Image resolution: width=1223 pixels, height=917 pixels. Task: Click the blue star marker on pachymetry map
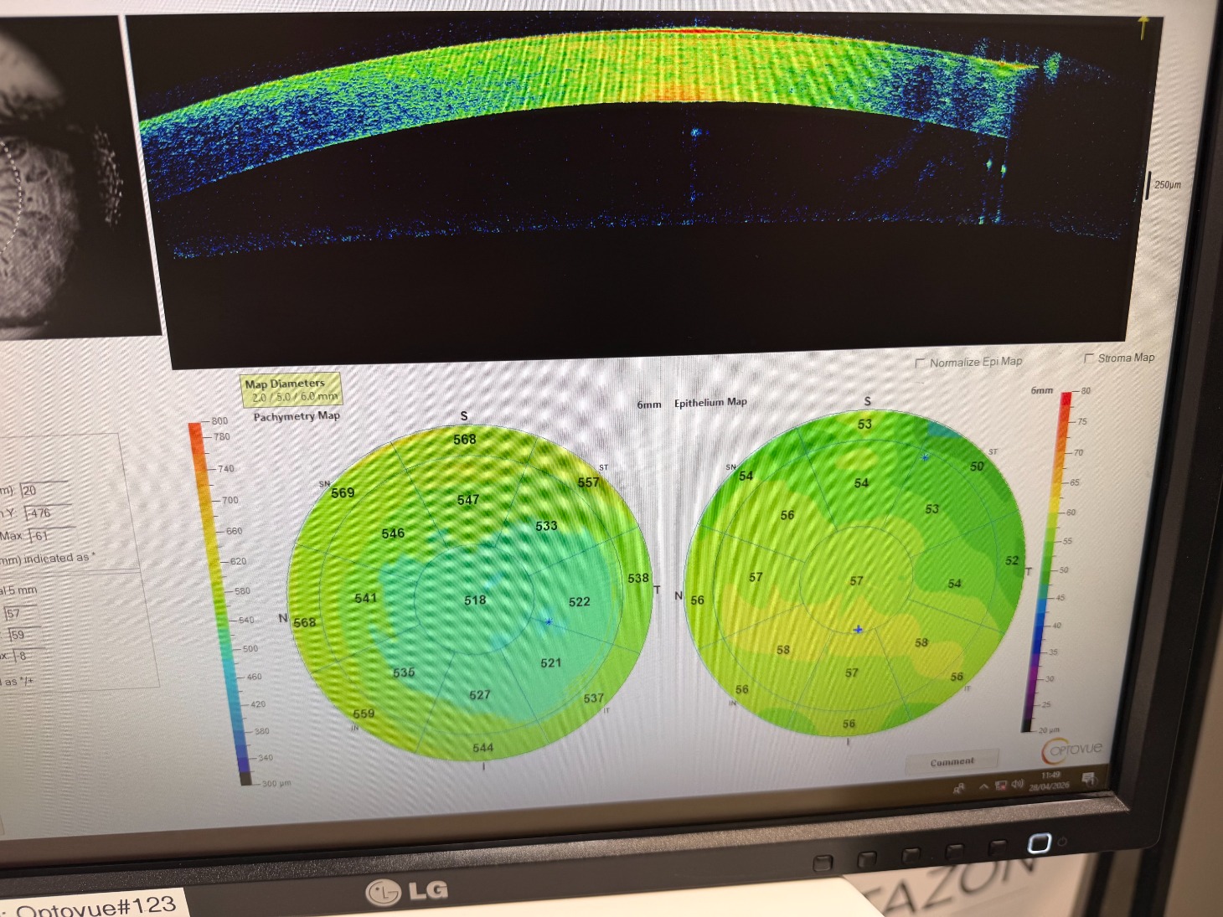click(x=549, y=621)
